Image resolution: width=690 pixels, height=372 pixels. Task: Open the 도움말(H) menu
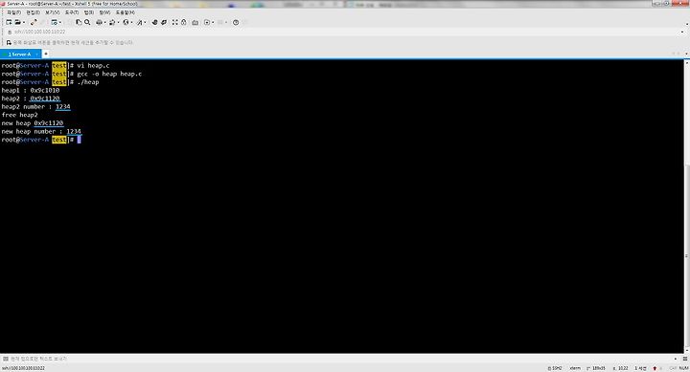pos(126,12)
